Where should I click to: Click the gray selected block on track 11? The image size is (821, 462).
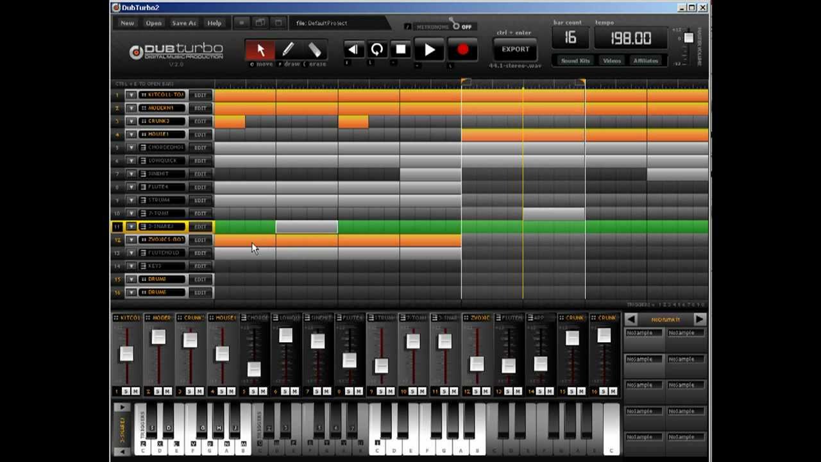(x=307, y=227)
